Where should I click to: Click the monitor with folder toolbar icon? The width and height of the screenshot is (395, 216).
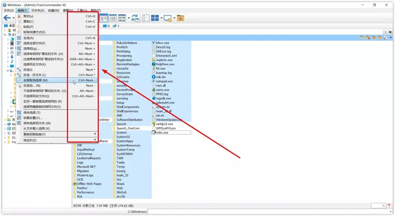[167, 18]
